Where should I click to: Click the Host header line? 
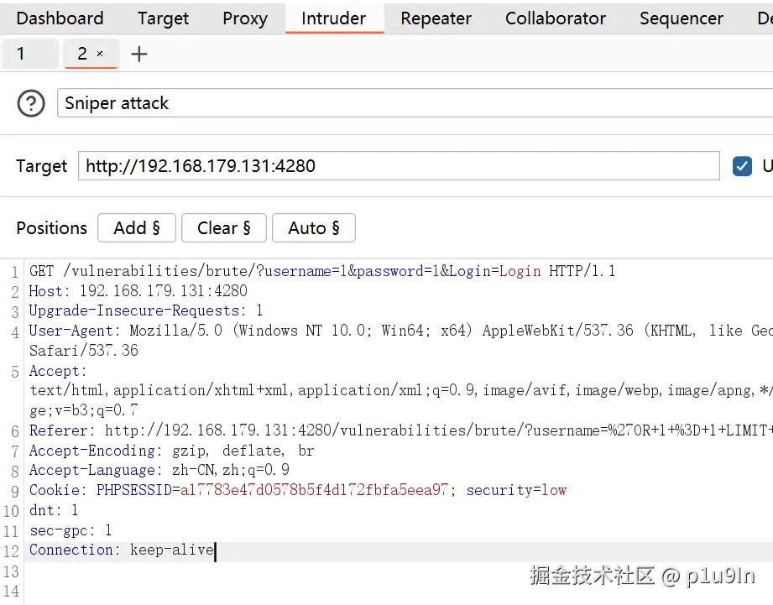[x=138, y=291]
